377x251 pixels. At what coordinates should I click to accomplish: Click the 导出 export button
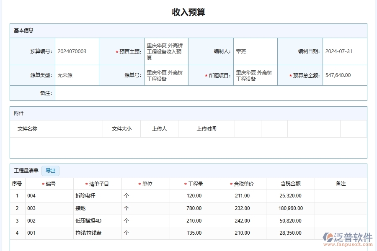(50, 171)
